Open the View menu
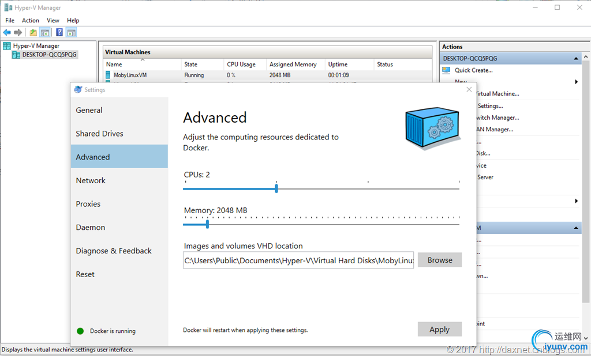591x356 pixels. pyautogui.click(x=53, y=20)
